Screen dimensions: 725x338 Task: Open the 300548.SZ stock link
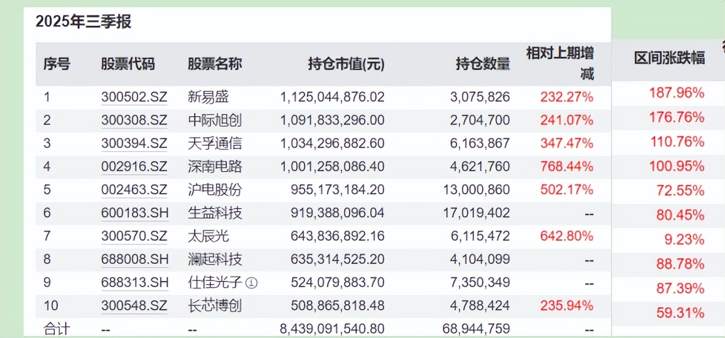coord(134,305)
